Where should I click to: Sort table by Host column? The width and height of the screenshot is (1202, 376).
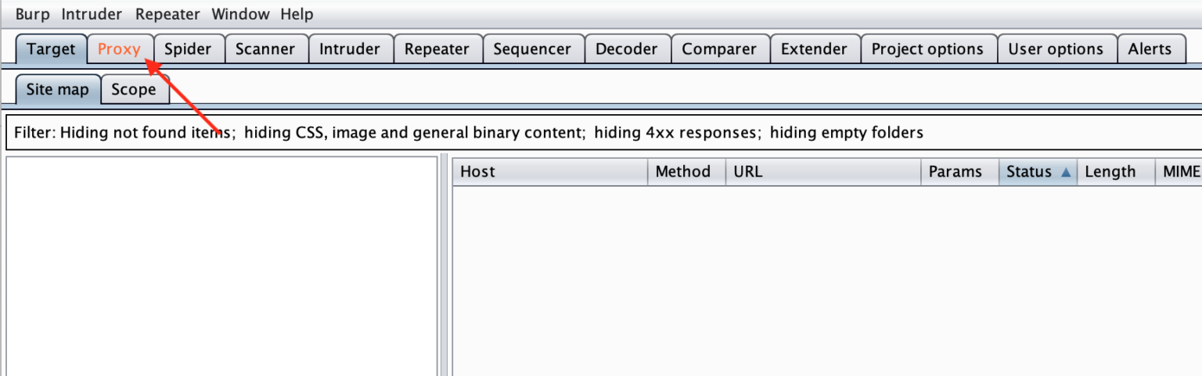pyautogui.click(x=550, y=171)
